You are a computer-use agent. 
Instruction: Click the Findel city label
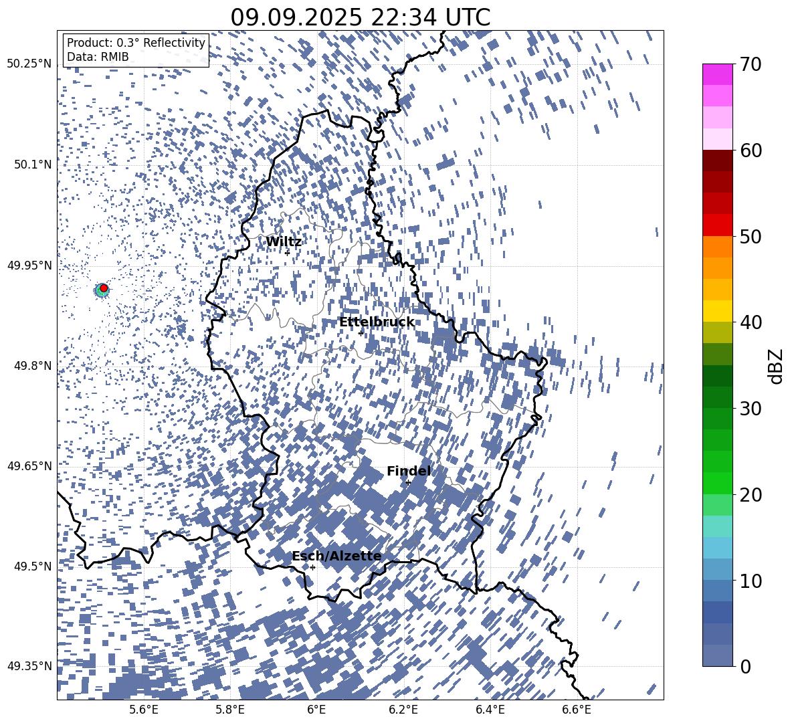tap(409, 471)
